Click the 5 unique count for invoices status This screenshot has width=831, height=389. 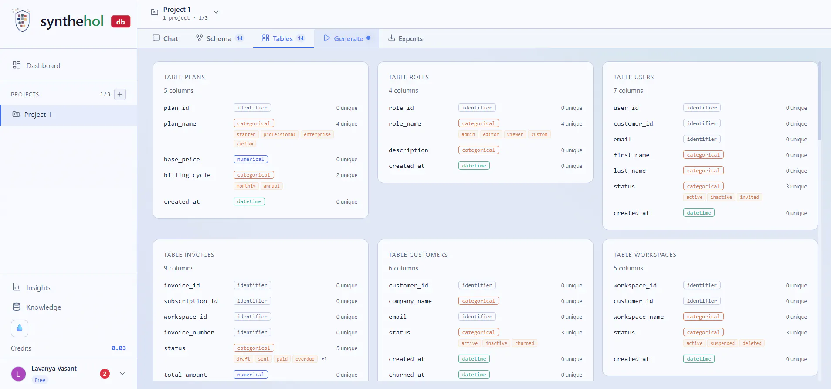pos(347,348)
